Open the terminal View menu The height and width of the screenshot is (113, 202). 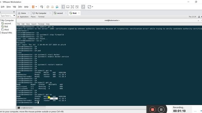click(x=28, y=24)
